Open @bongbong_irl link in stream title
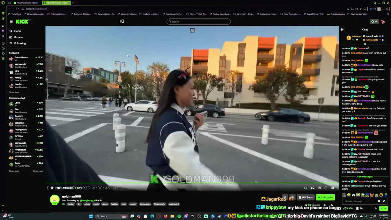Screen dimensions: 391x220 coord(87,200)
